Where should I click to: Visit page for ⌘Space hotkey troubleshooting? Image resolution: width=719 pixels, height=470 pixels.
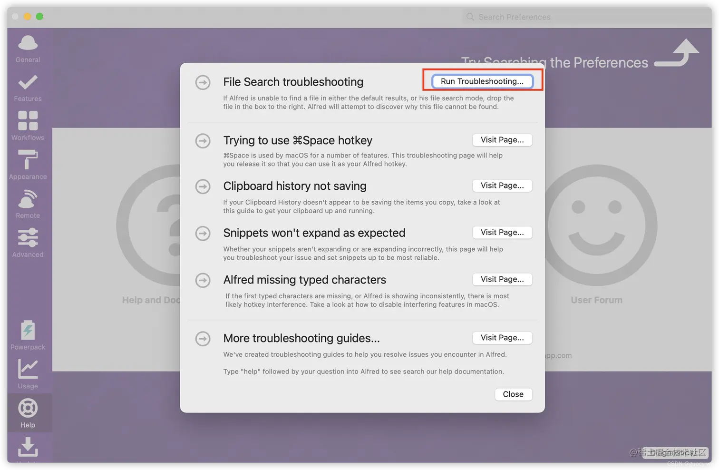502,140
